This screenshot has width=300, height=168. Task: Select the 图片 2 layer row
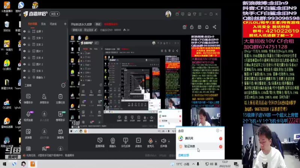(44, 64)
